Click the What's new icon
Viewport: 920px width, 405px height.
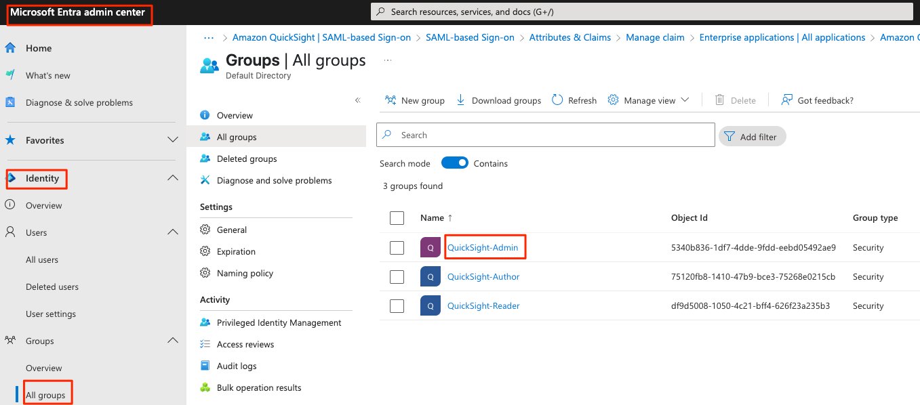(10, 75)
